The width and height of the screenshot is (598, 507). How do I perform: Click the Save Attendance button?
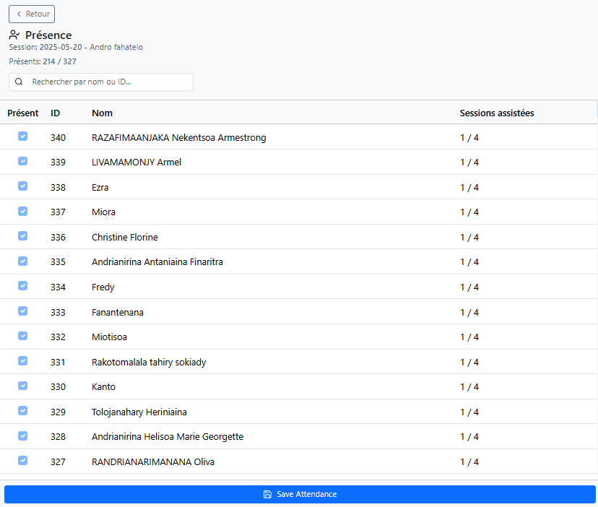coord(300,494)
